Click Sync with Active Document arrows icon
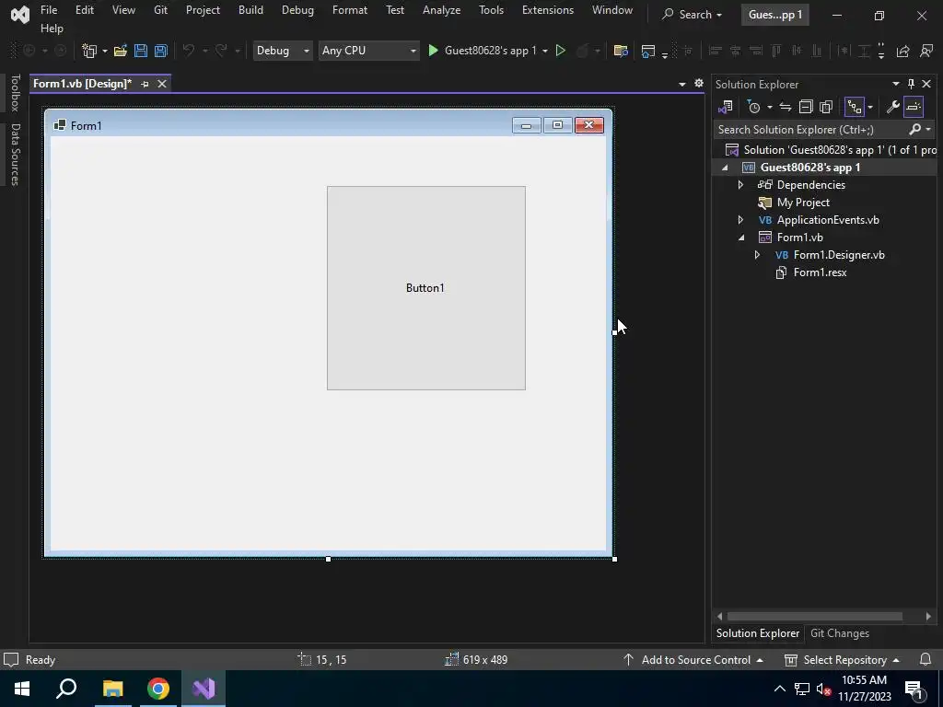Viewport: 943px width, 707px height. click(785, 107)
